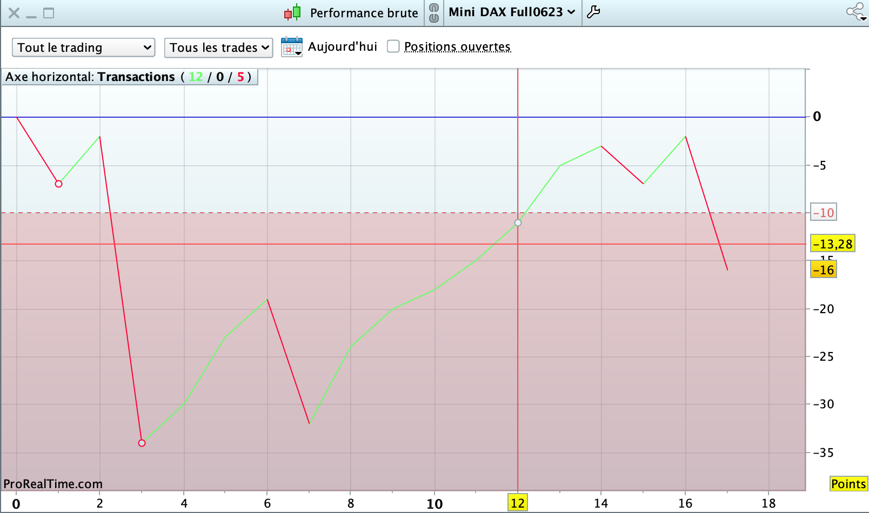
Task: Maximize the window square icon
Action: [49, 13]
